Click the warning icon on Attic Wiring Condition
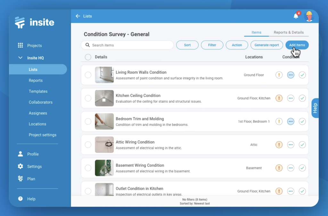The width and height of the screenshot is (328, 216). point(279,145)
